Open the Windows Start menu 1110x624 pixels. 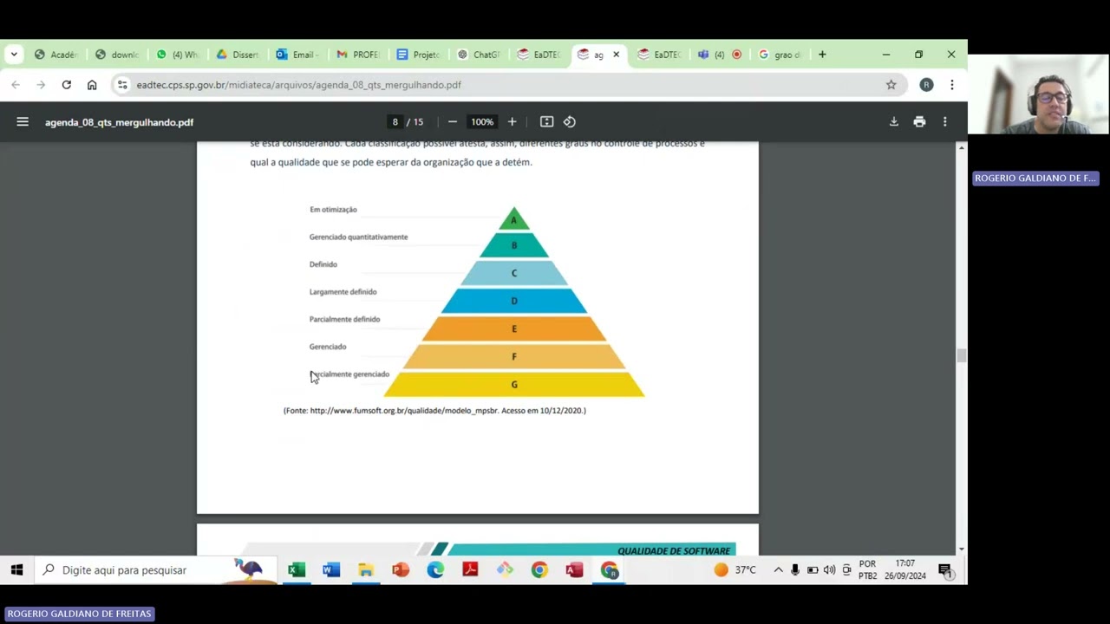click(x=16, y=569)
